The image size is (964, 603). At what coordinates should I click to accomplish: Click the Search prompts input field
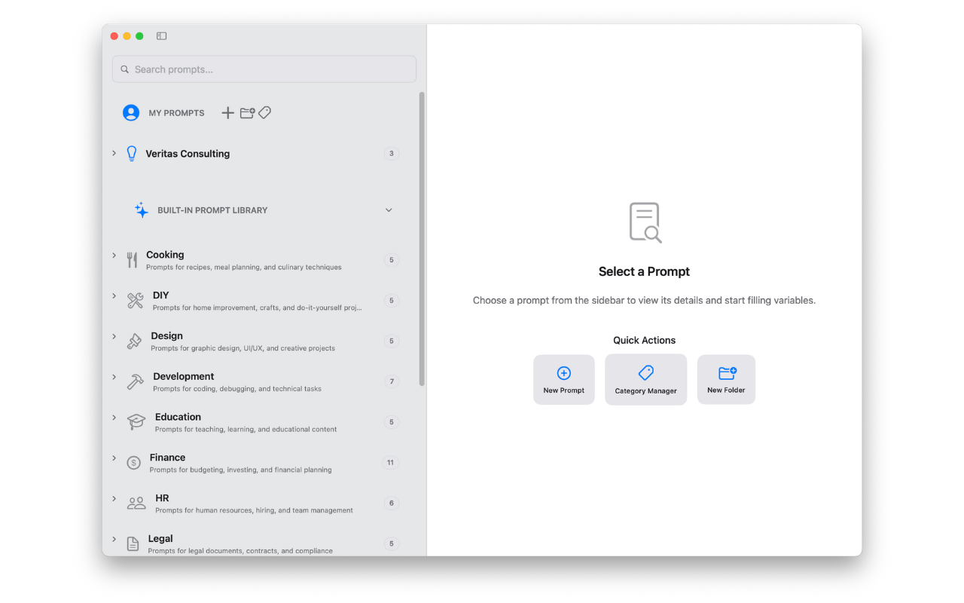tap(264, 69)
